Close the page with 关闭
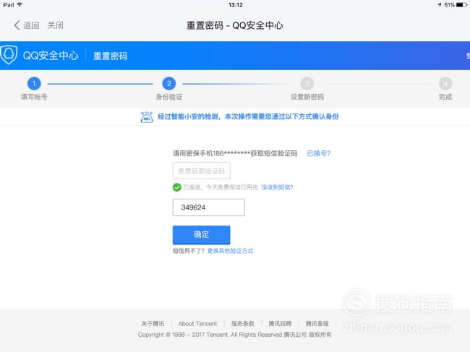 56,25
